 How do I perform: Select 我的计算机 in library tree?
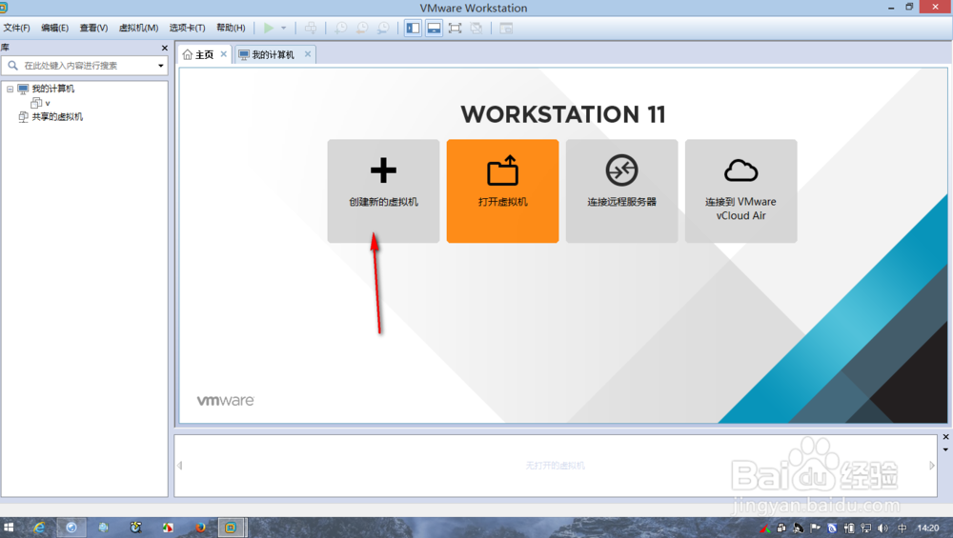(52, 89)
